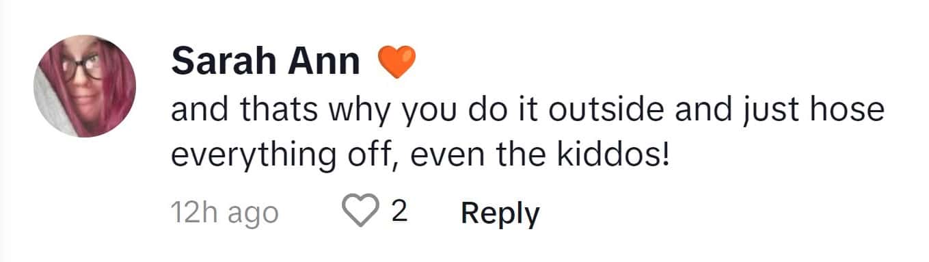The width and height of the screenshot is (929, 262).
Task: Click the pink hair in the avatar image
Action: click(x=119, y=92)
